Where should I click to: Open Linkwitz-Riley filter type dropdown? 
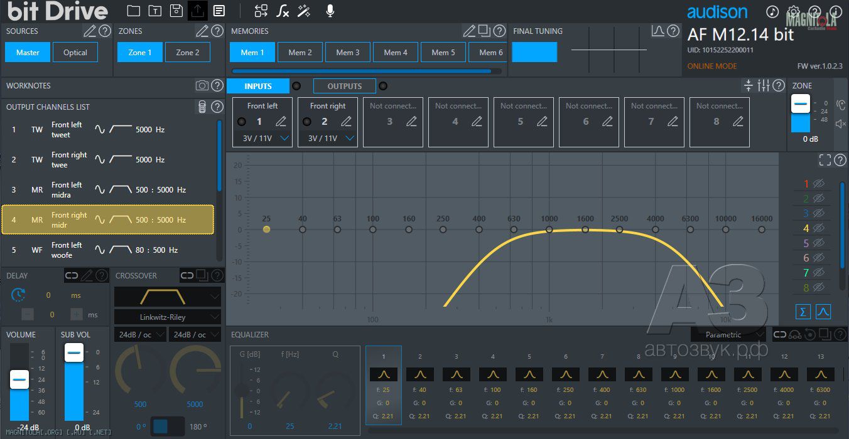click(168, 317)
